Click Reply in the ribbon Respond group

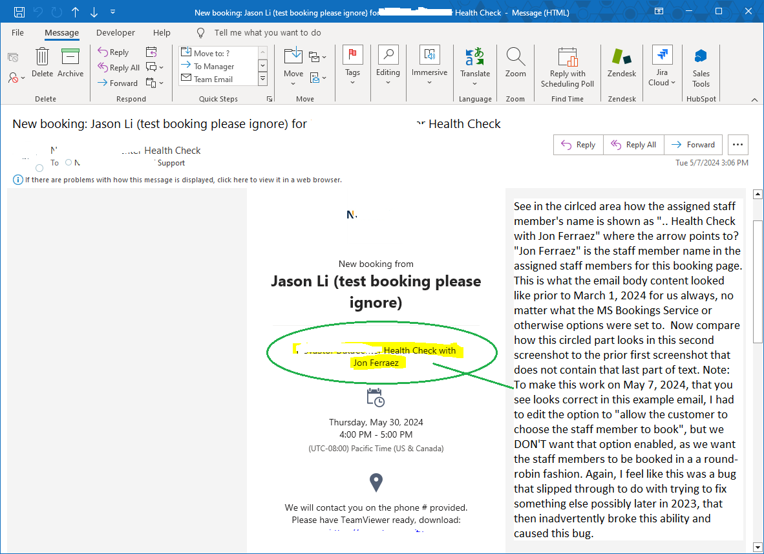[x=113, y=52]
